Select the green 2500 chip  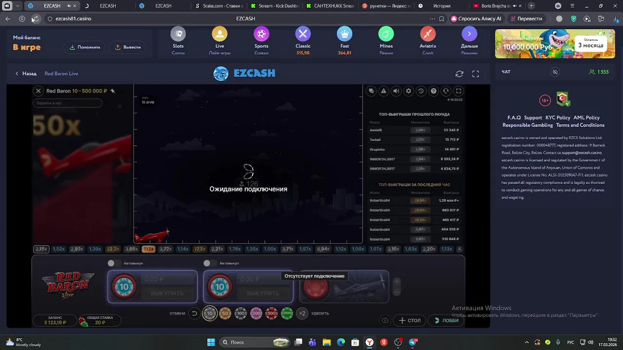tap(287, 314)
